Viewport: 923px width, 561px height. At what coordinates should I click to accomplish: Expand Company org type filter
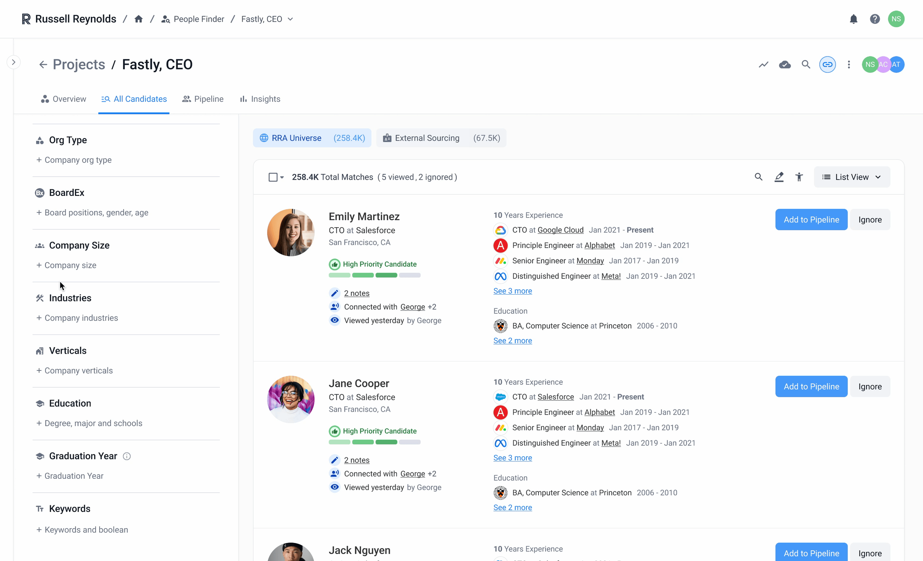click(x=74, y=160)
